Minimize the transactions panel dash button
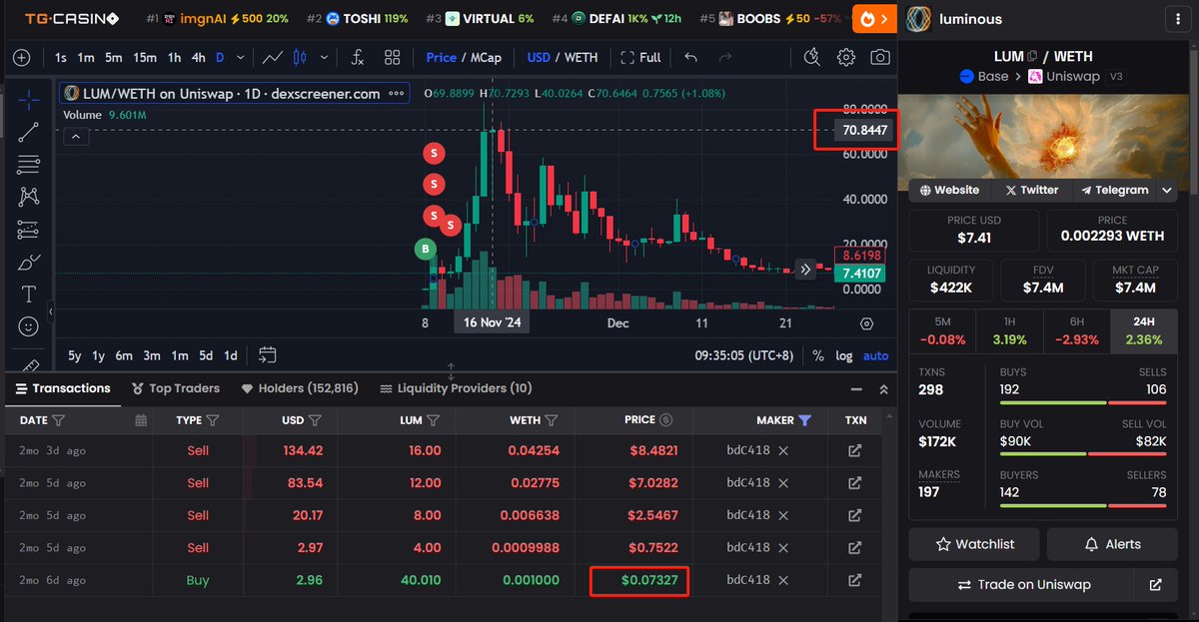 (x=856, y=389)
